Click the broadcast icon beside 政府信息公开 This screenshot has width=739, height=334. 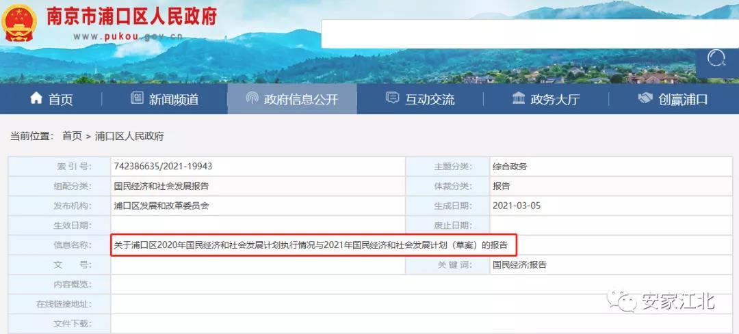coord(252,98)
